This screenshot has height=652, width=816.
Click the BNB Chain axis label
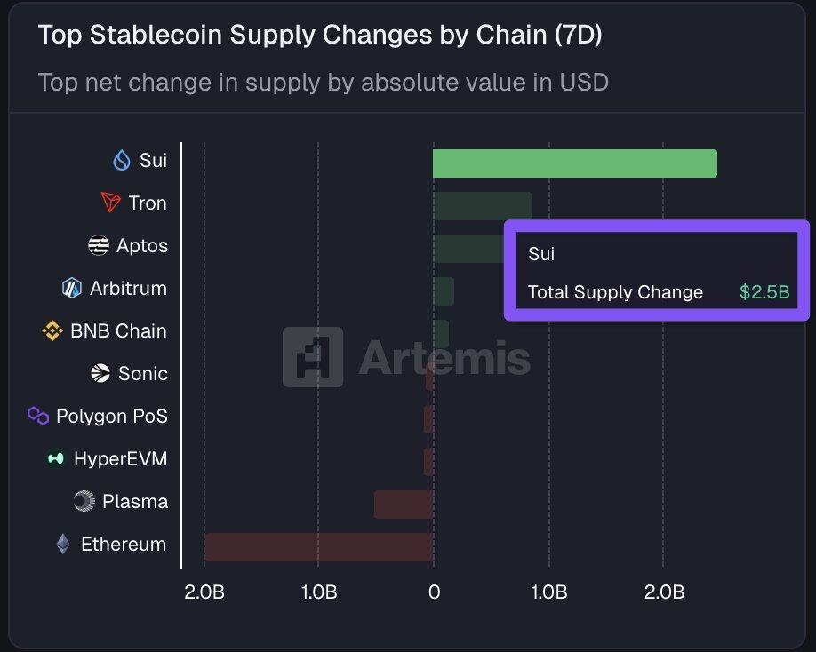pyautogui.click(x=118, y=331)
